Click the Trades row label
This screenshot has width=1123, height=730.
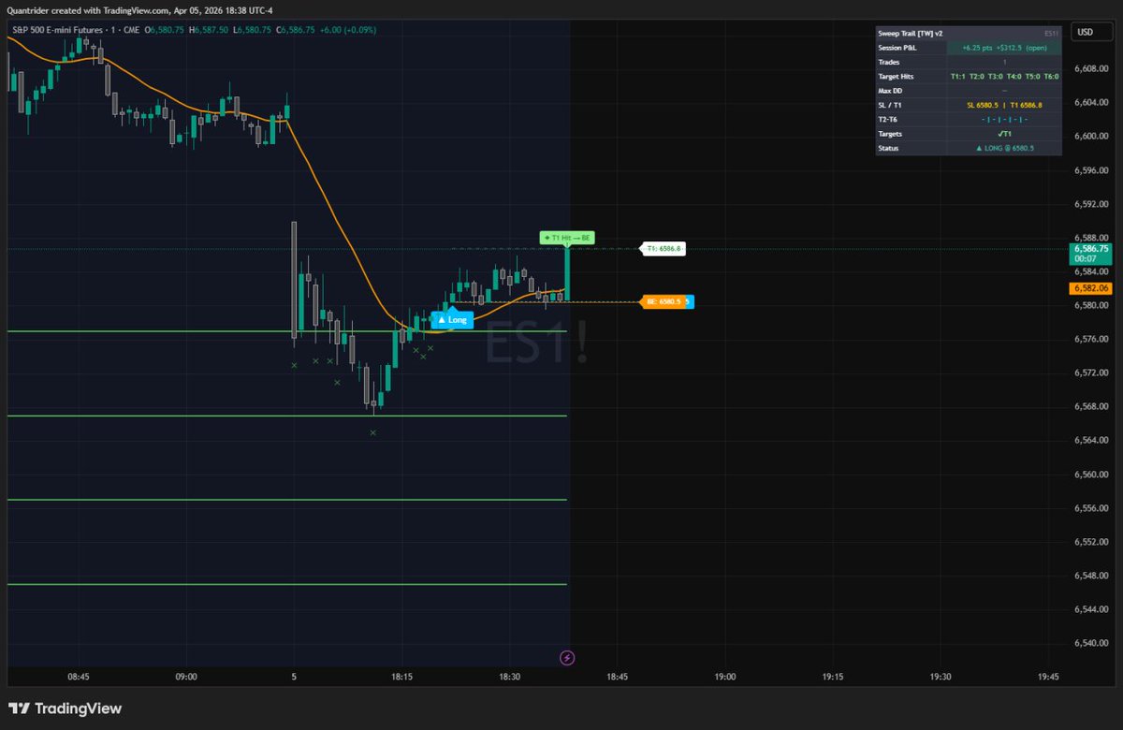pyautogui.click(x=889, y=62)
